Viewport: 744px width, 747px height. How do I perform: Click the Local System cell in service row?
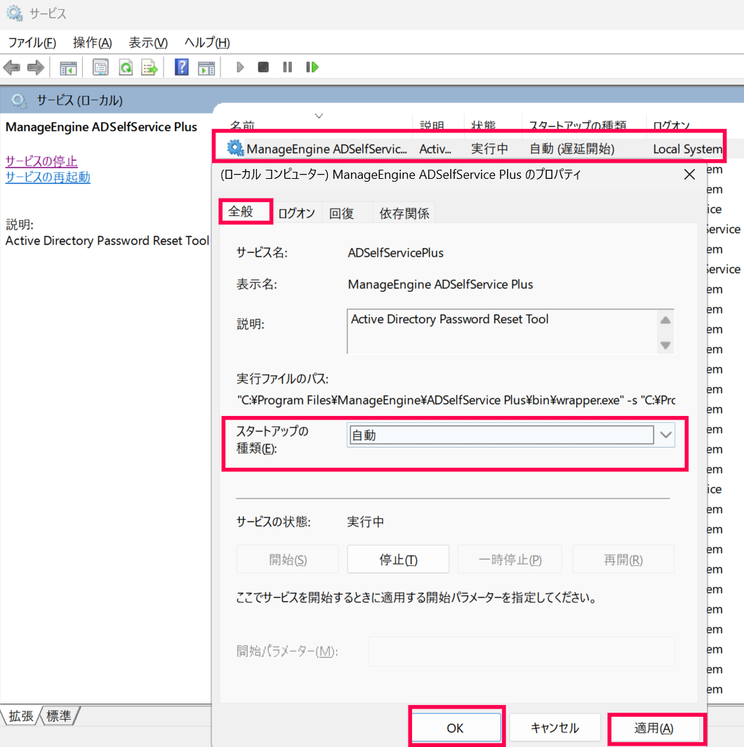[x=687, y=149]
